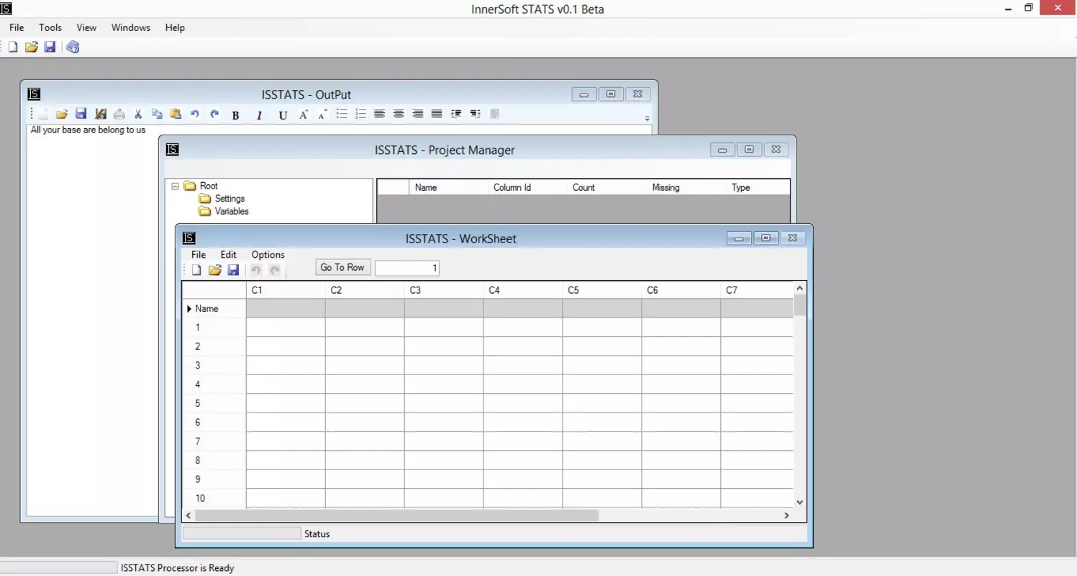Insert bulleted list in OutPut toolbar

point(342,114)
